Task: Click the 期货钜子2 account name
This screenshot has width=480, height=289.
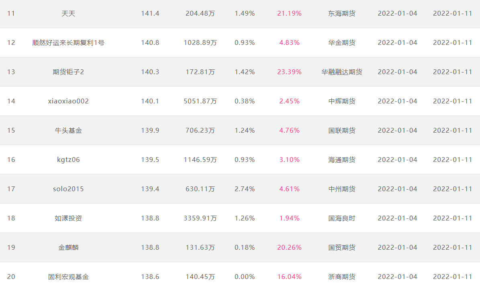Action: pos(68,72)
